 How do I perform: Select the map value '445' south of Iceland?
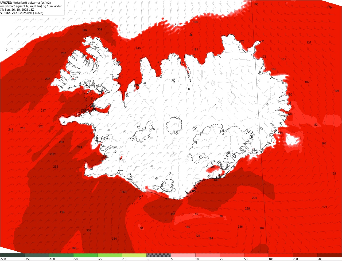coord(173,214)
